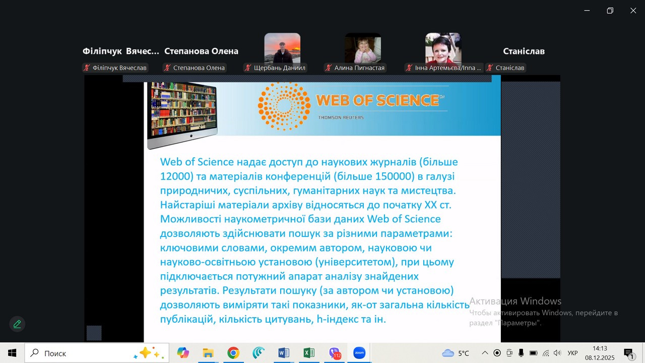This screenshot has width=645, height=363.
Task: Close the Zoom meeting window
Action: 633,11
